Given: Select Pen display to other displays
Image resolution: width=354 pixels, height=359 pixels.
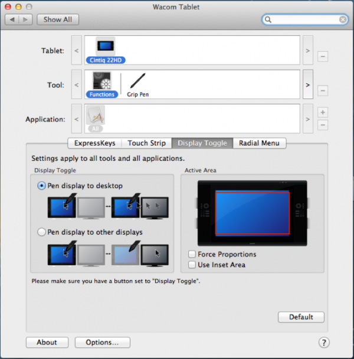Looking at the screenshot, I should pos(41,232).
